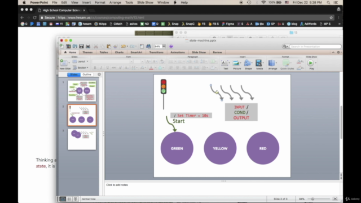This screenshot has width=361, height=203.
Task: Toggle Bold formatting
Action: [95, 68]
